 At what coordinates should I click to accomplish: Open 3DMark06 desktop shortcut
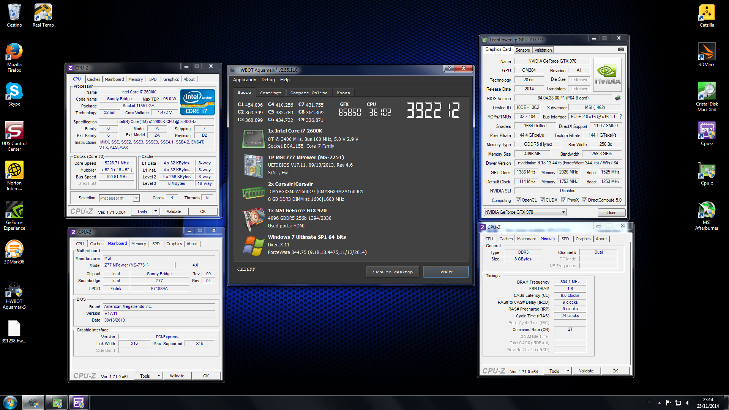[14, 252]
